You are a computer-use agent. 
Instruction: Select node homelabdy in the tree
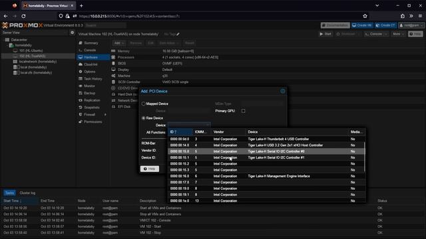tap(23, 45)
